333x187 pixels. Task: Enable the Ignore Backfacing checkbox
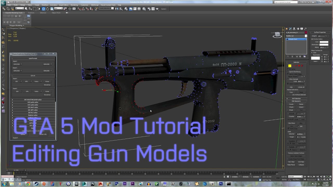pyautogui.click(x=288, y=72)
